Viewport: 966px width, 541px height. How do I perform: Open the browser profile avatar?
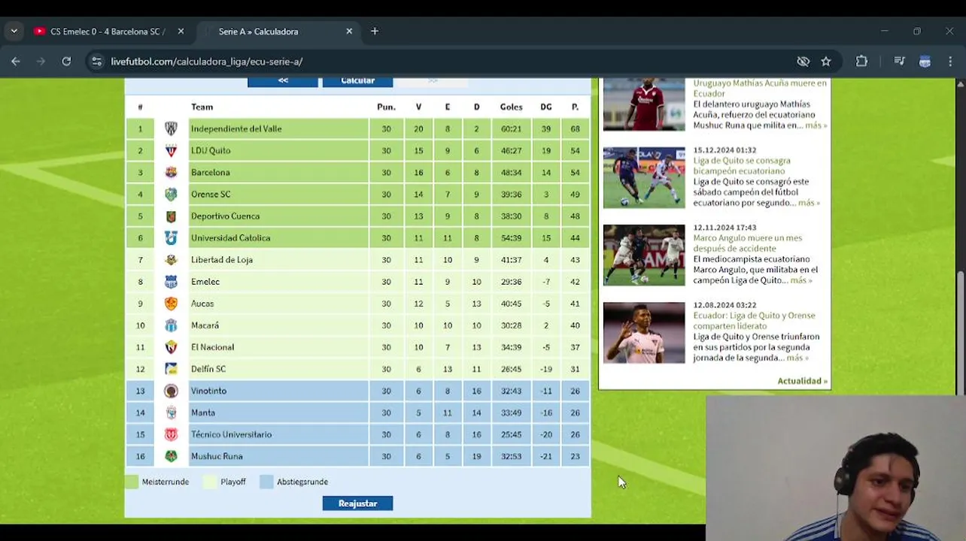click(925, 62)
